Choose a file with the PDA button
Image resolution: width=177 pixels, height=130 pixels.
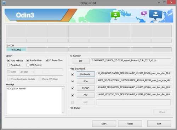pyautogui.click(x=86, y=81)
